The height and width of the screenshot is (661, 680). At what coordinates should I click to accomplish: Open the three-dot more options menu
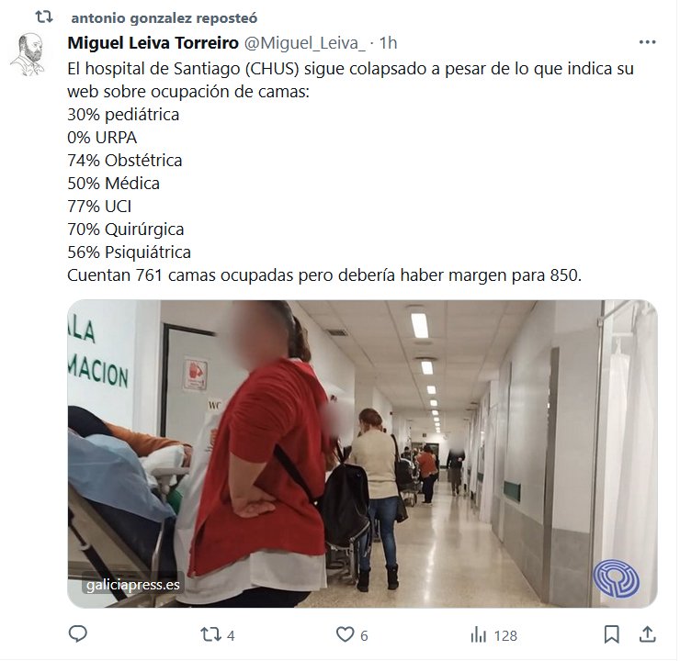tap(647, 42)
